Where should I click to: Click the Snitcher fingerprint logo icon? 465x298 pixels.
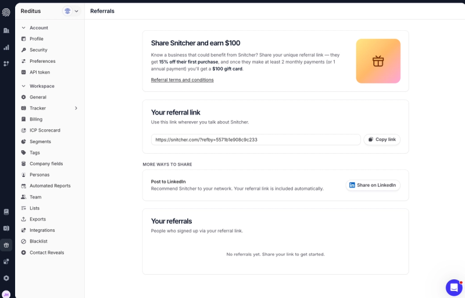pyautogui.click(x=6, y=12)
